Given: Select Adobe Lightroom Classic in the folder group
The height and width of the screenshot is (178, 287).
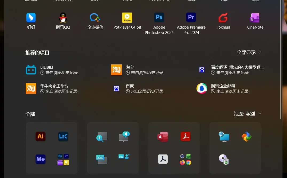Looking at the screenshot, I should 63,136.
